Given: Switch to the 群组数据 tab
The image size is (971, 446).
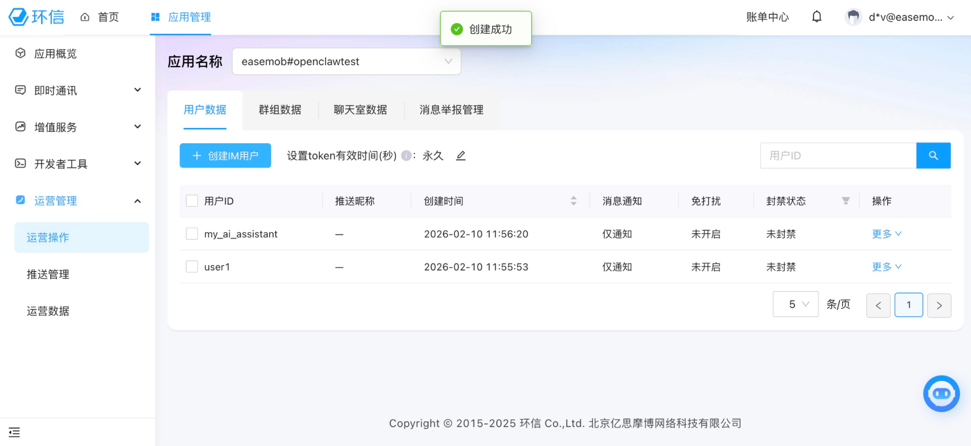Looking at the screenshot, I should [280, 109].
